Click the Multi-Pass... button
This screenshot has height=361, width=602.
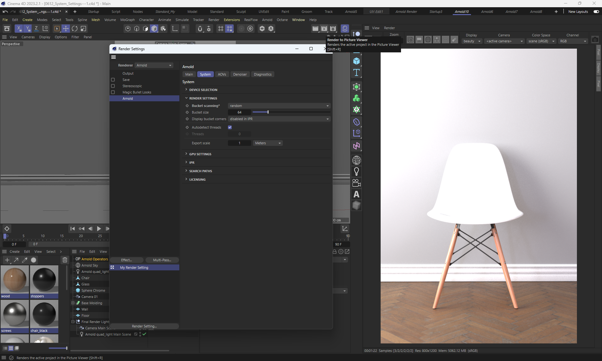coord(162,260)
